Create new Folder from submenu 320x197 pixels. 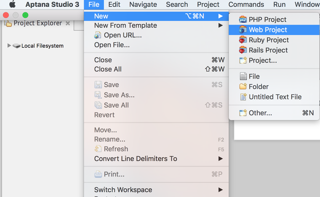(274, 87)
